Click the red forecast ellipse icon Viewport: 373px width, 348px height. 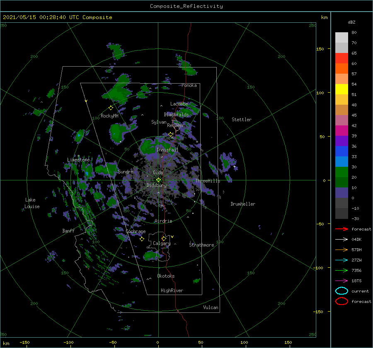coord(342,301)
